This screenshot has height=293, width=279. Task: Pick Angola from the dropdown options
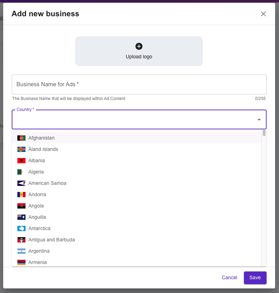click(136, 206)
